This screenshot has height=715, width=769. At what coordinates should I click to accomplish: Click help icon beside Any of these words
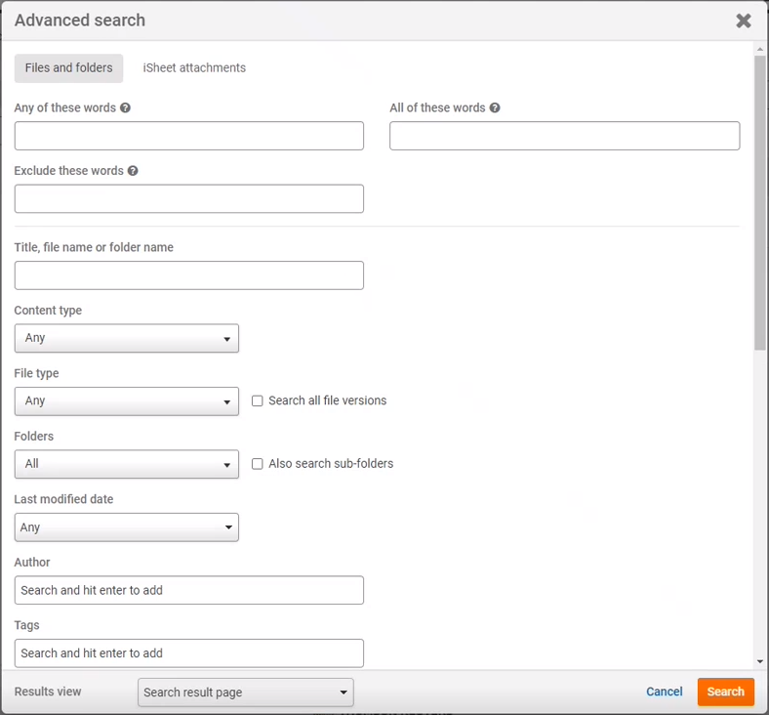pyautogui.click(x=126, y=108)
